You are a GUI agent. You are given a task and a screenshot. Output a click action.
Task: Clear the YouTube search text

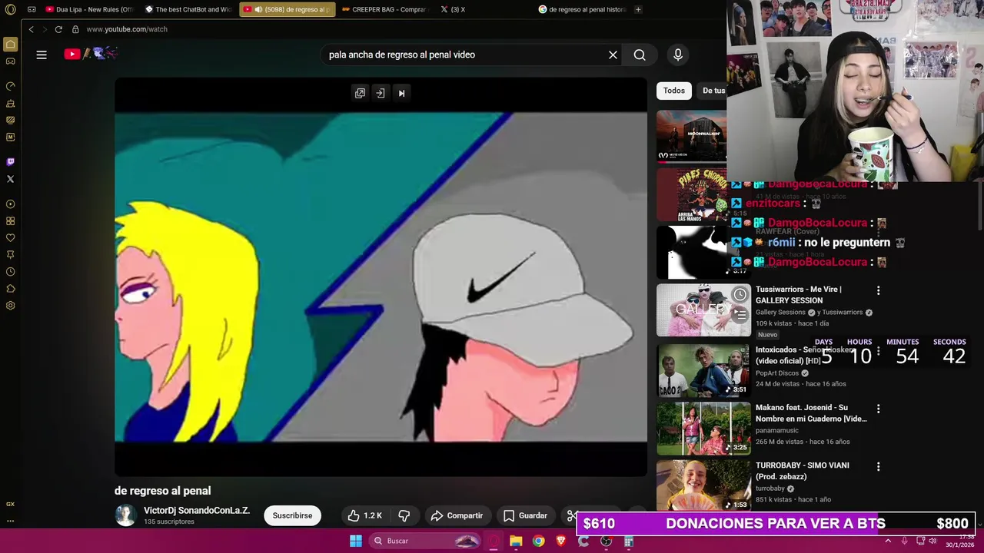pyautogui.click(x=613, y=55)
